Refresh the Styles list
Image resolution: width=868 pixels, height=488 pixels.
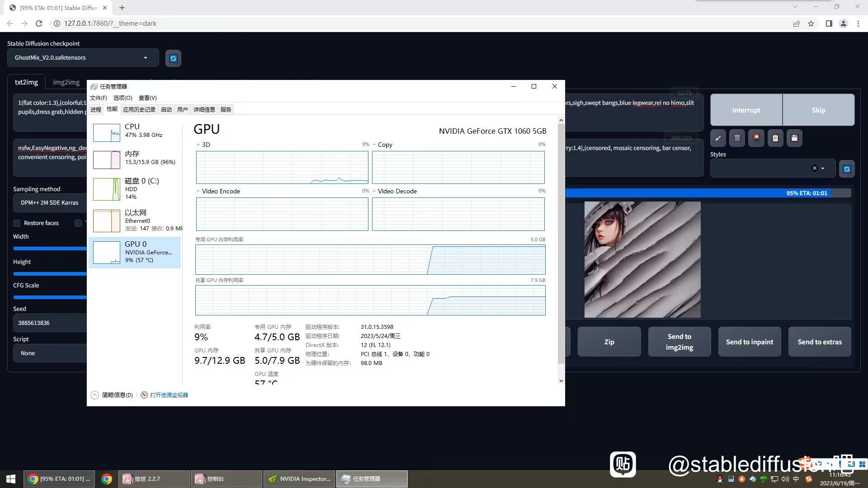[x=847, y=169]
